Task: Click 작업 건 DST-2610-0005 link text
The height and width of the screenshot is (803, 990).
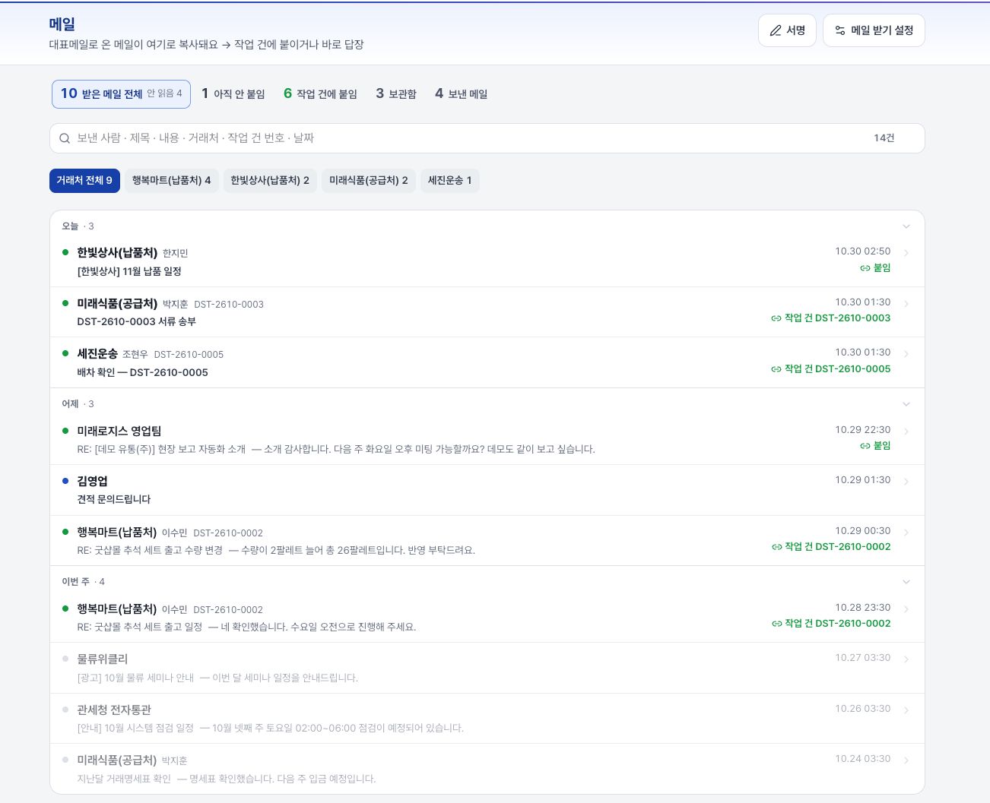Action: (837, 369)
